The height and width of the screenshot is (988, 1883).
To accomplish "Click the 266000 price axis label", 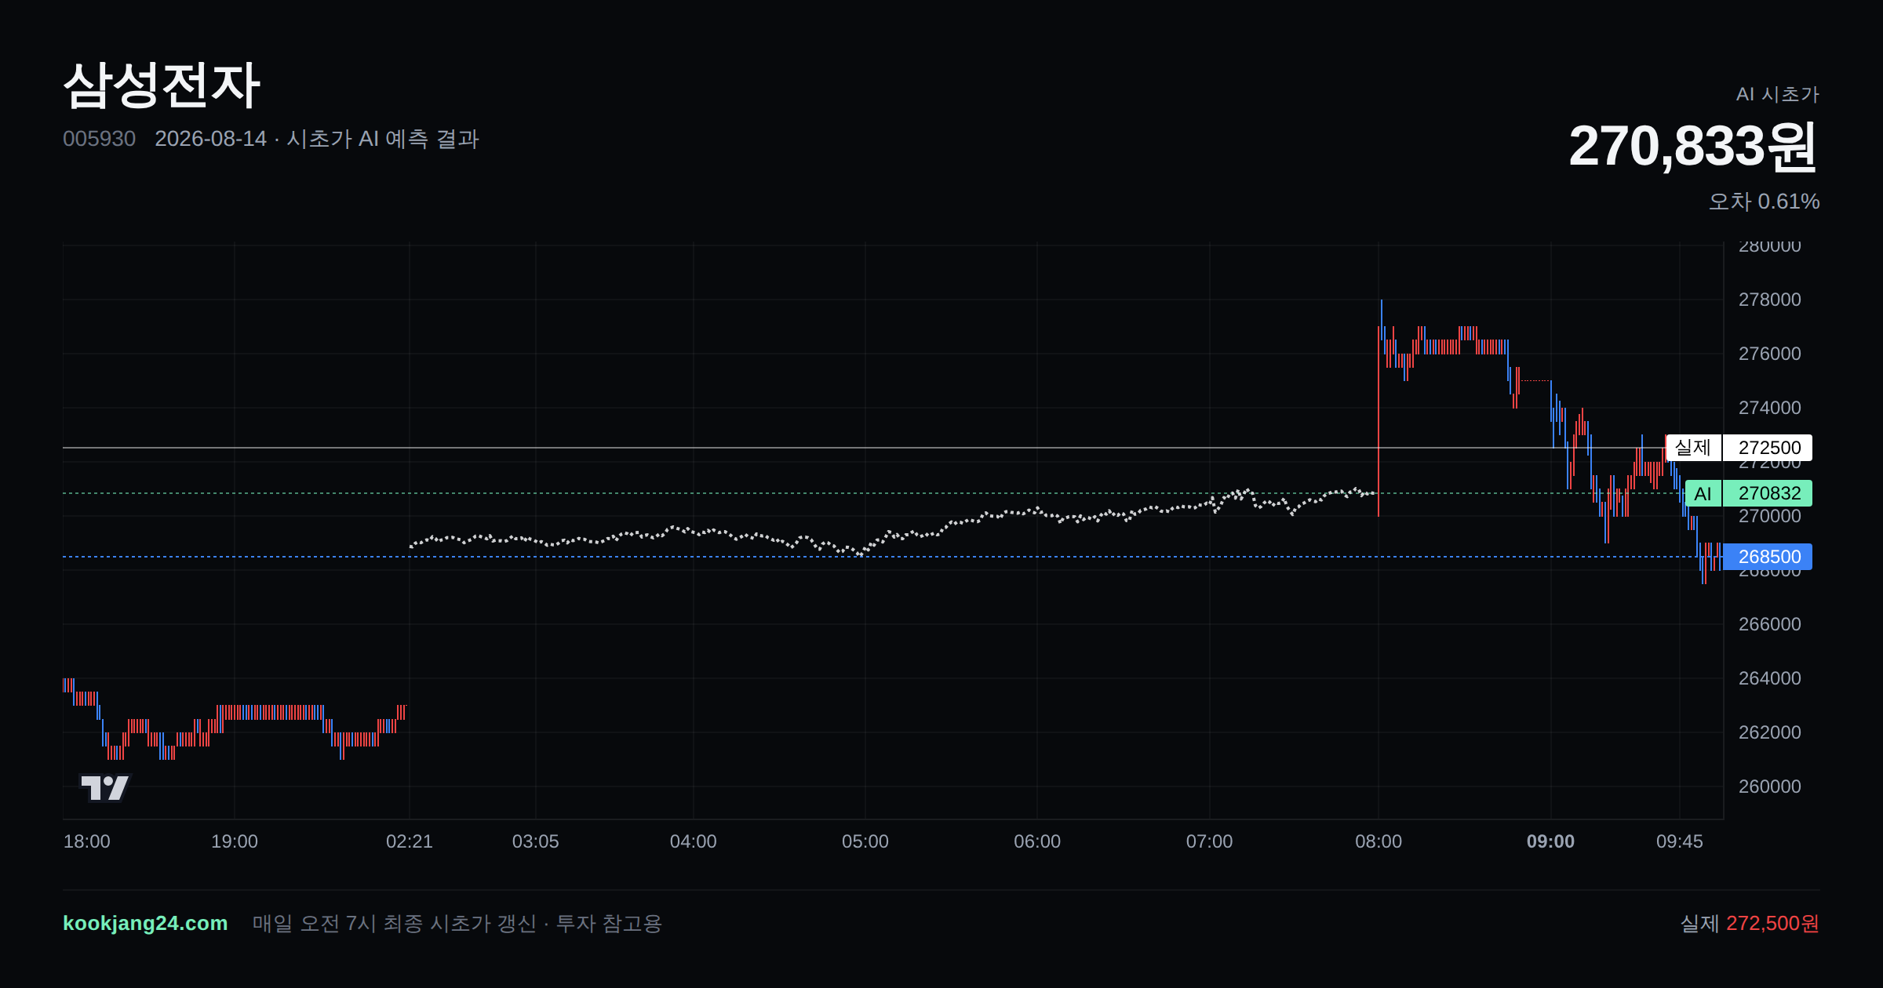I will [1770, 624].
